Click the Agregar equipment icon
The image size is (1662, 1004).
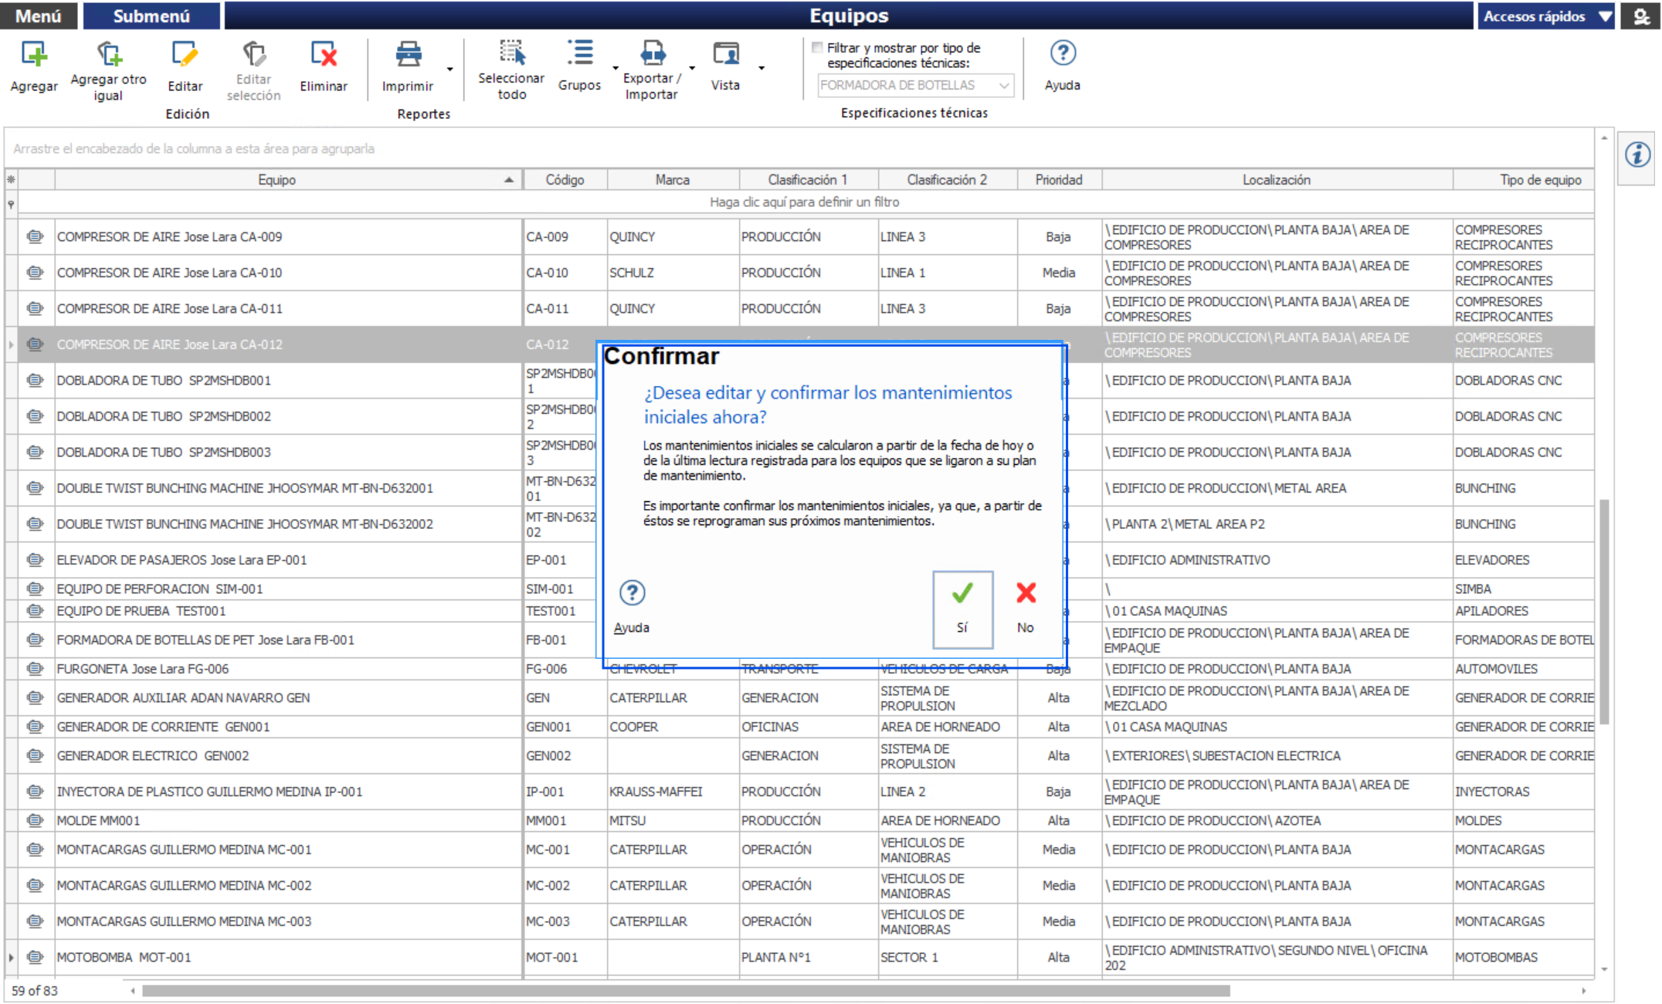pyautogui.click(x=34, y=54)
